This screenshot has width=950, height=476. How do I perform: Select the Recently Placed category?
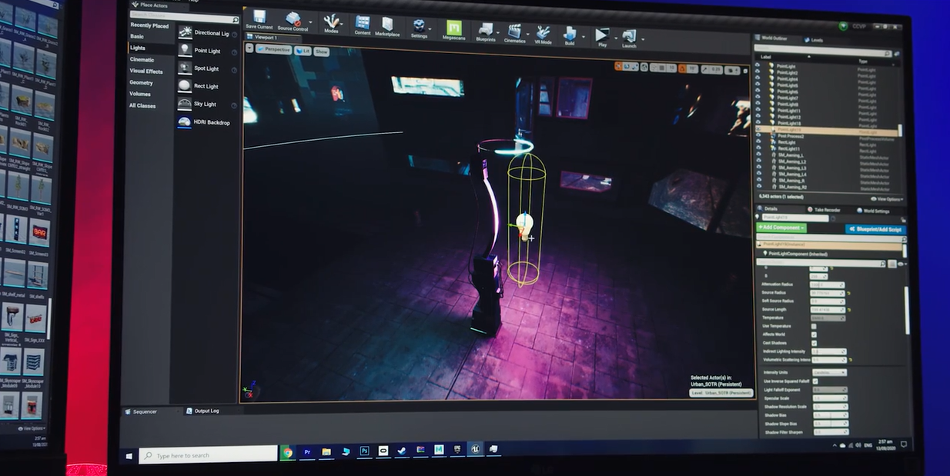(x=149, y=25)
